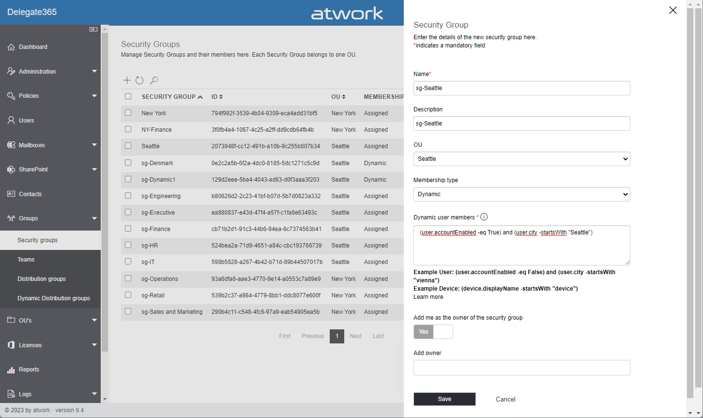The width and height of the screenshot is (703, 418).
Task: Go to the First page of results
Action: [285, 336]
